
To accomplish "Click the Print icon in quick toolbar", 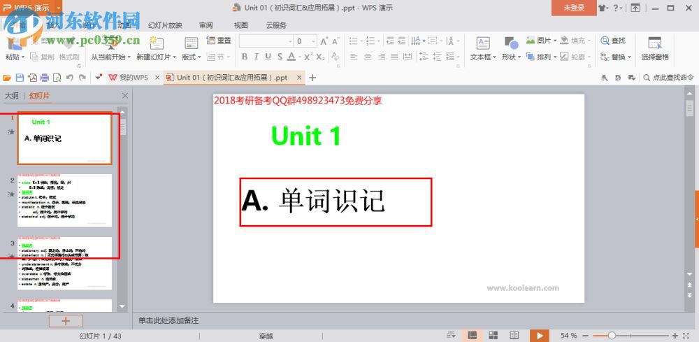I will point(45,78).
